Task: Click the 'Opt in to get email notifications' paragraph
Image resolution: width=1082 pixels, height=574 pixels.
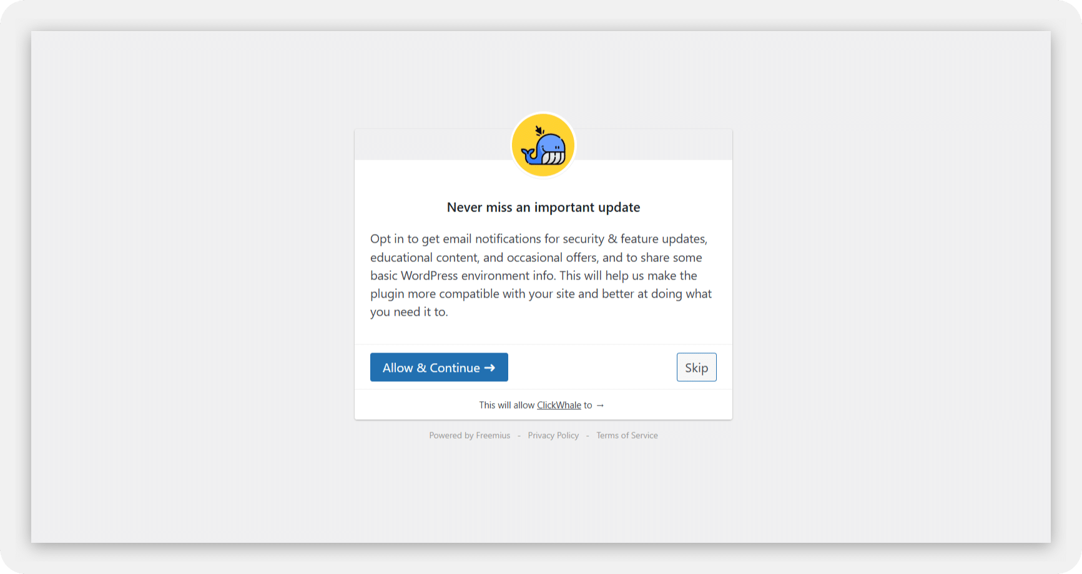Action: pos(542,275)
